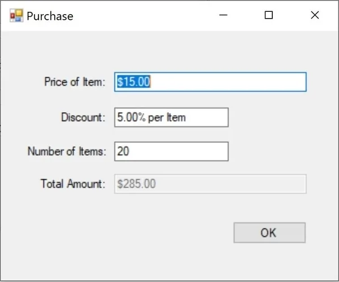
Task: Click the "Purchase" title text
Action: [50, 16]
